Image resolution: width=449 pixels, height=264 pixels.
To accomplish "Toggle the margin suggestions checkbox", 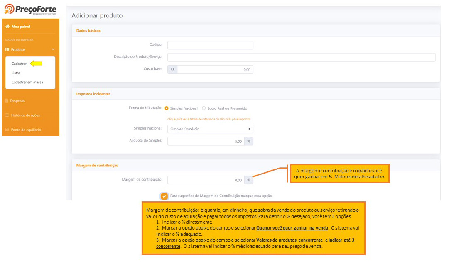I will pyautogui.click(x=164, y=196).
